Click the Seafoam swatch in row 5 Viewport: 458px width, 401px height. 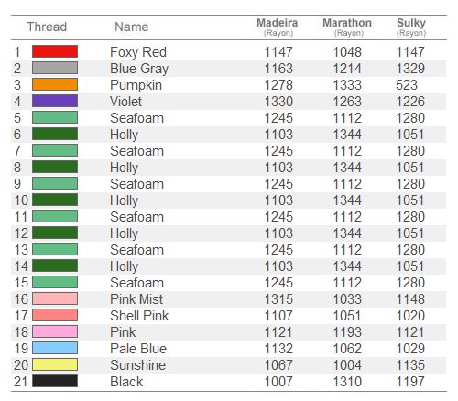coord(55,117)
